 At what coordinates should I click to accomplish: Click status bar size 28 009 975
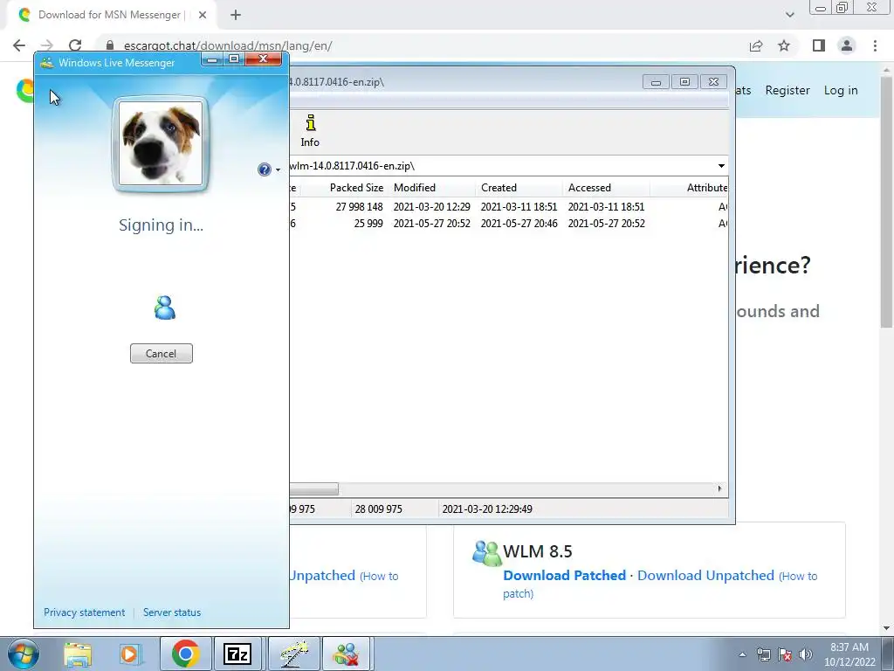pos(378,509)
